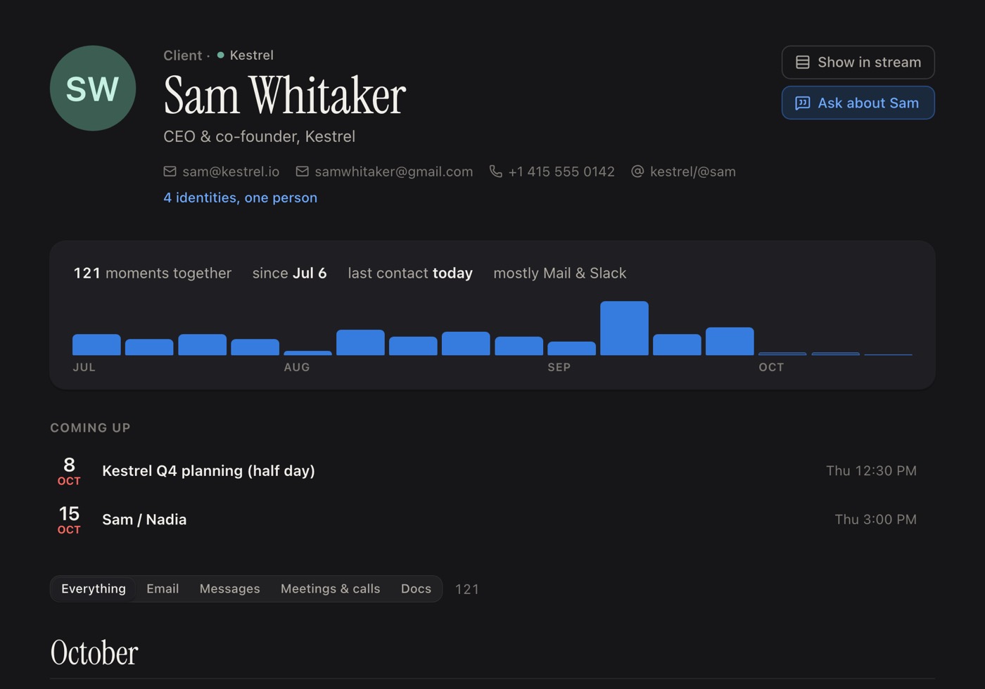Click the Thu 12:30 PM time

pos(871,470)
